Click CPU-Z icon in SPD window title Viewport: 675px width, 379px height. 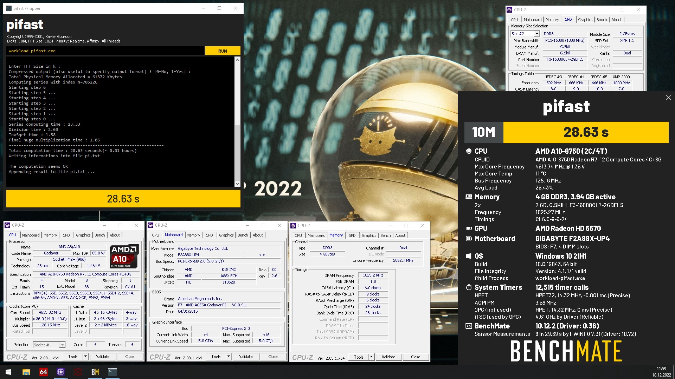point(509,10)
